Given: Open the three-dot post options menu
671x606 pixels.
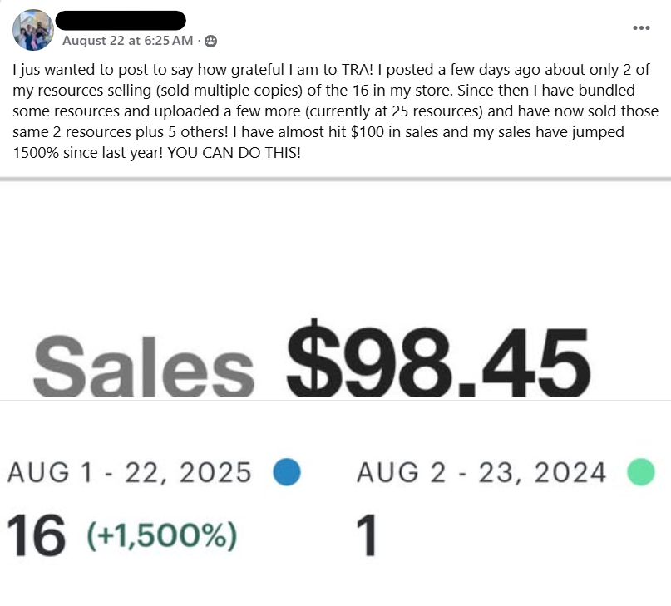Looking at the screenshot, I should (x=640, y=27).
